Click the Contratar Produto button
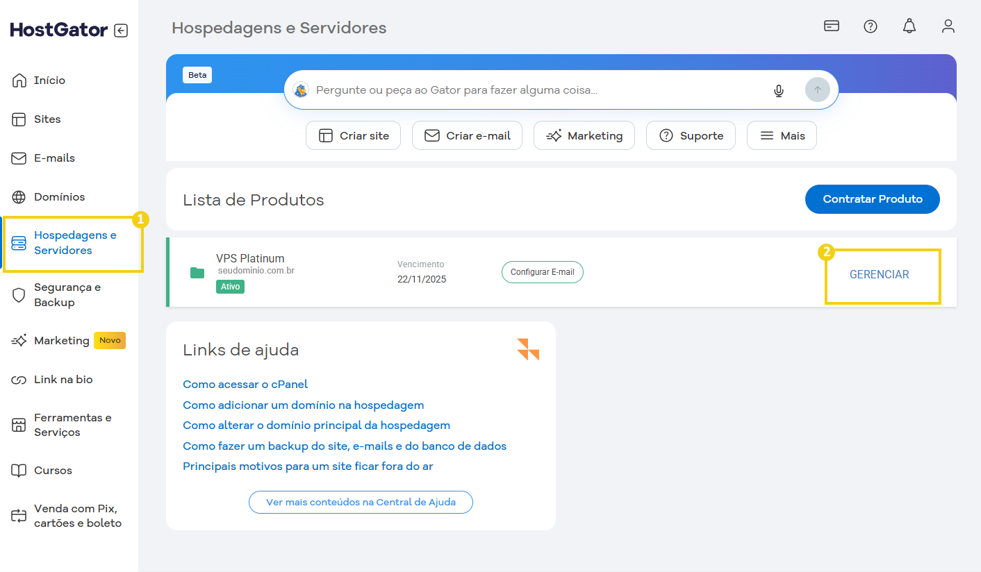The width and height of the screenshot is (981, 572). click(x=872, y=199)
